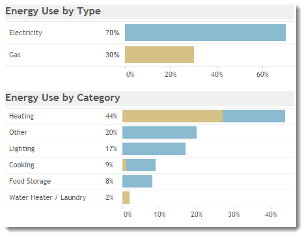306x237 pixels.
Task: Click the Lighting category bar
Action: pos(154,148)
